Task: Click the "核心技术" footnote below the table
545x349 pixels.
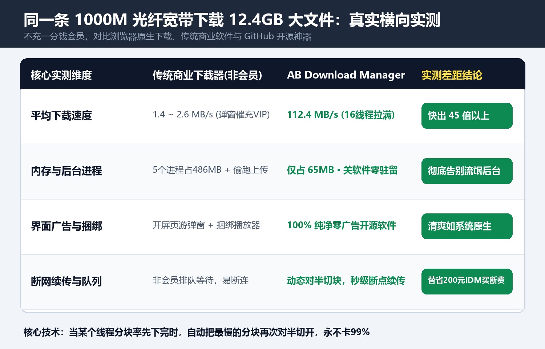Action: (x=197, y=332)
